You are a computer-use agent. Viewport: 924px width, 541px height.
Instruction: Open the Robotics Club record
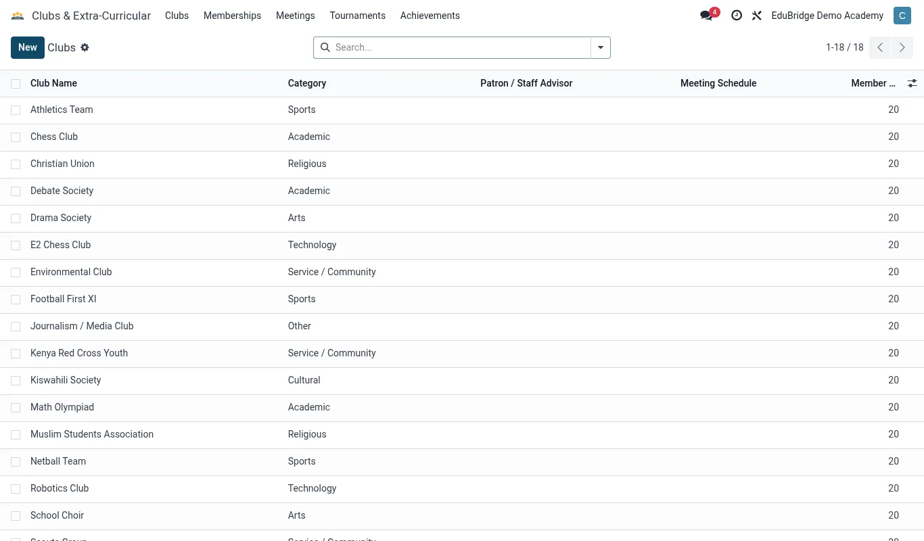(x=60, y=488)
